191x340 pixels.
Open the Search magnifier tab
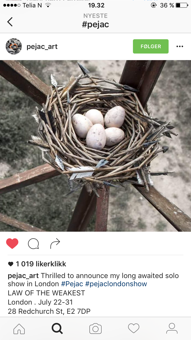[x=57, y=329]
